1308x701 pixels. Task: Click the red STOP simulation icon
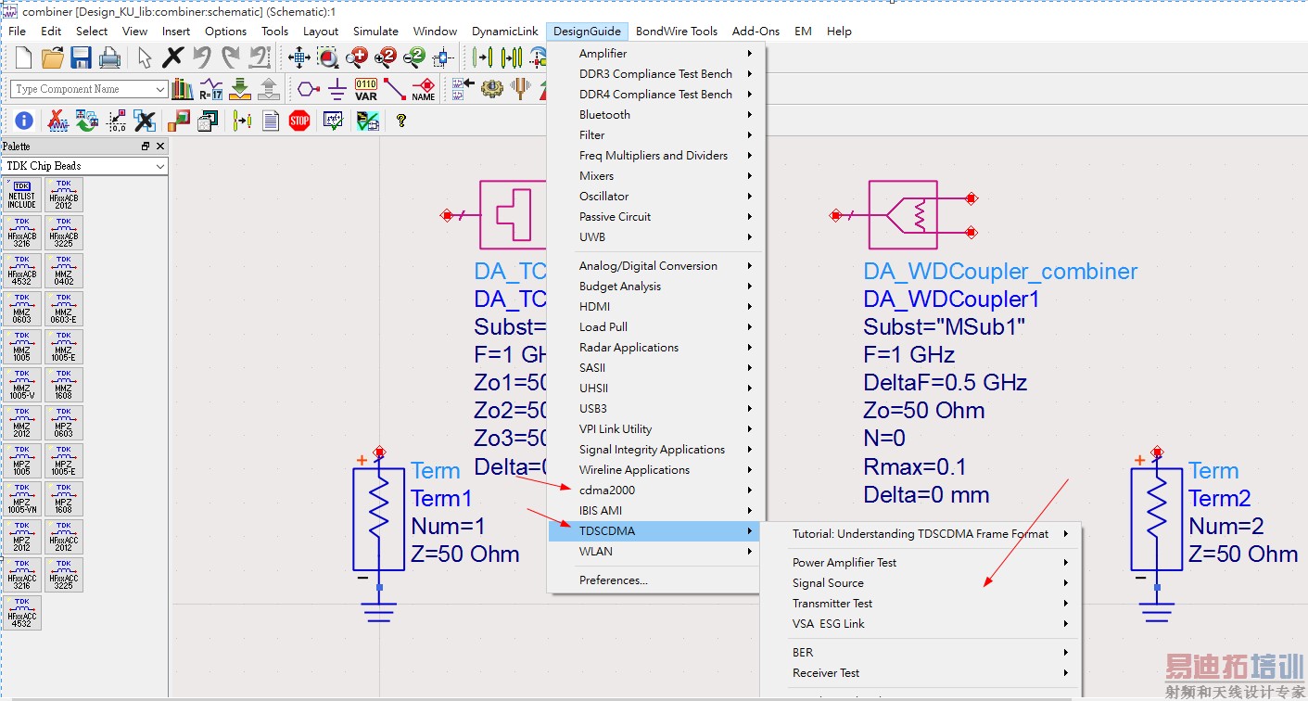tap(298, 121)
